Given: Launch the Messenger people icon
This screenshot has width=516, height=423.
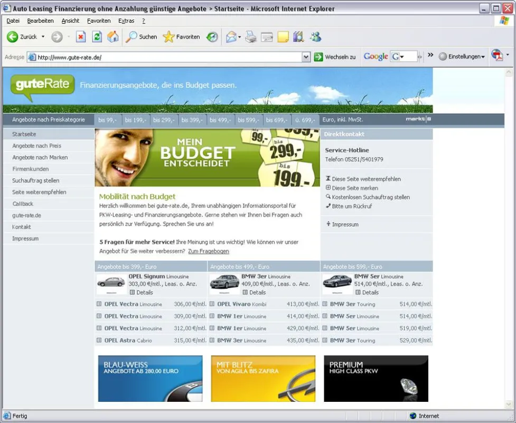Looking at the screenshot, I should click(x=316, y=36).
